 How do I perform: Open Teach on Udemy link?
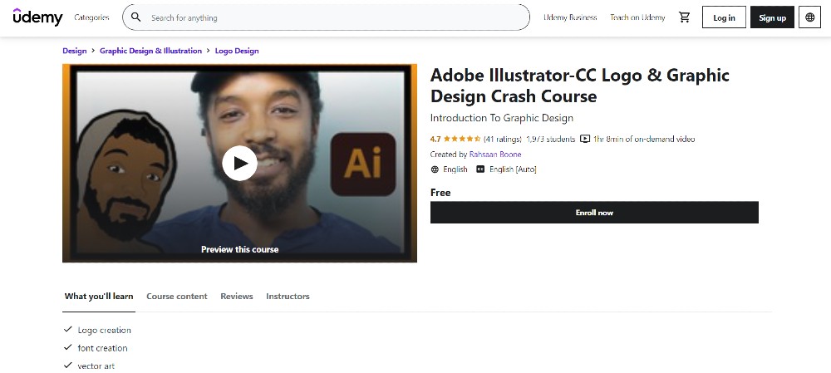[x=637, y=17]
